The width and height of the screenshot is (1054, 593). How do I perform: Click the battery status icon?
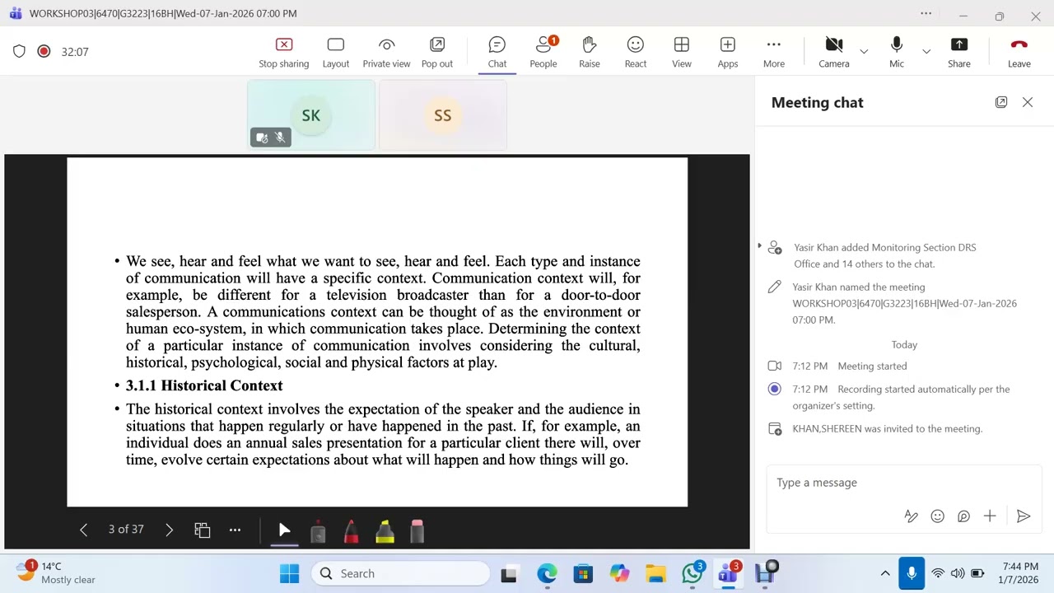coord(977,574)
